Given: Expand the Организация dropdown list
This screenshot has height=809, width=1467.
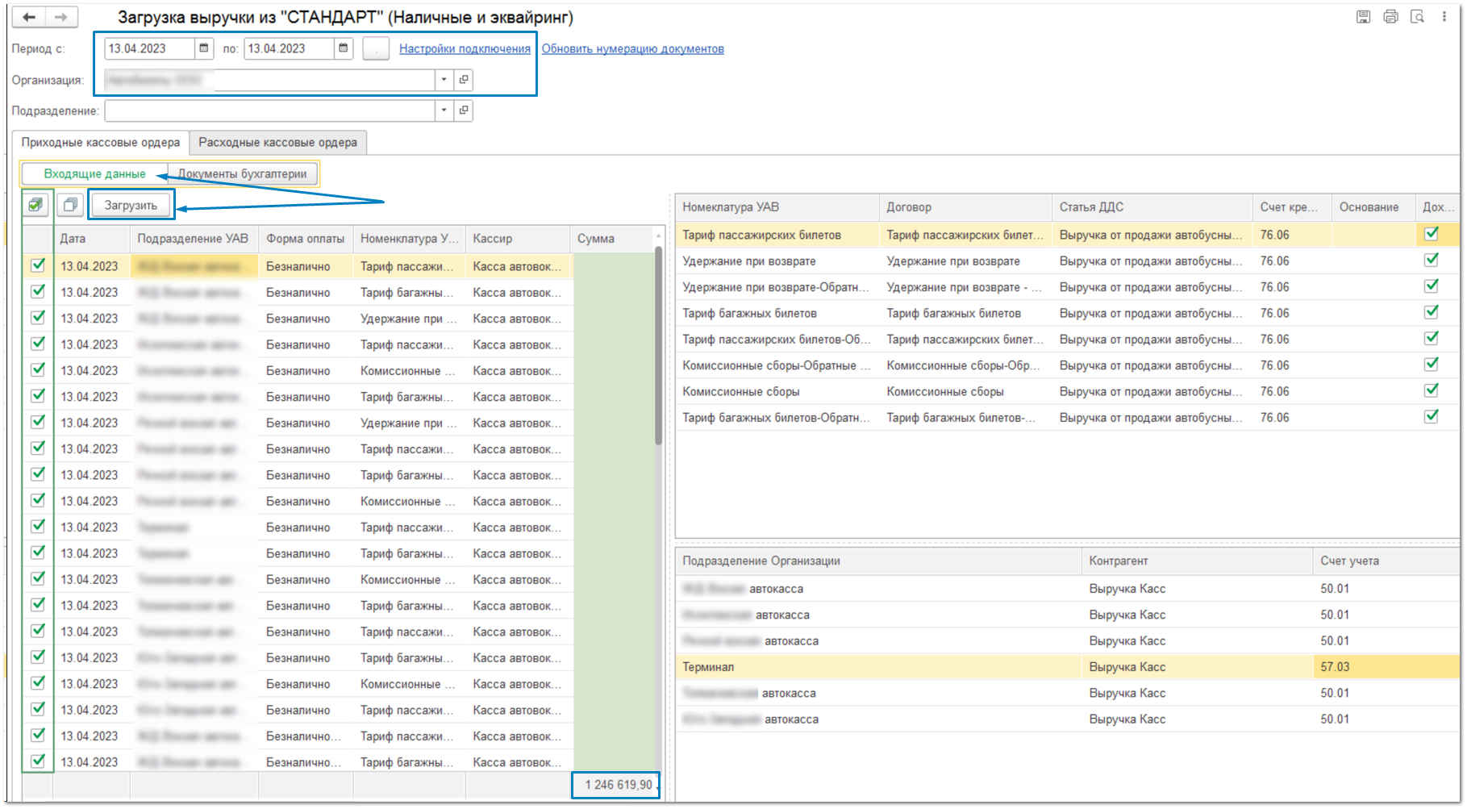Looking at the screenshot, I should pyautogui.click(x=444, y=80).
